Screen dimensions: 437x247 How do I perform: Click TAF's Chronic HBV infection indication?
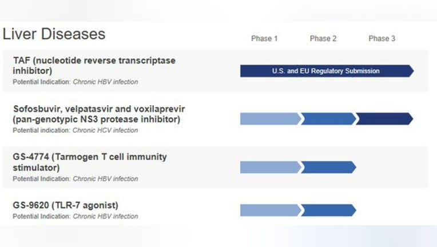click(105, 82)
